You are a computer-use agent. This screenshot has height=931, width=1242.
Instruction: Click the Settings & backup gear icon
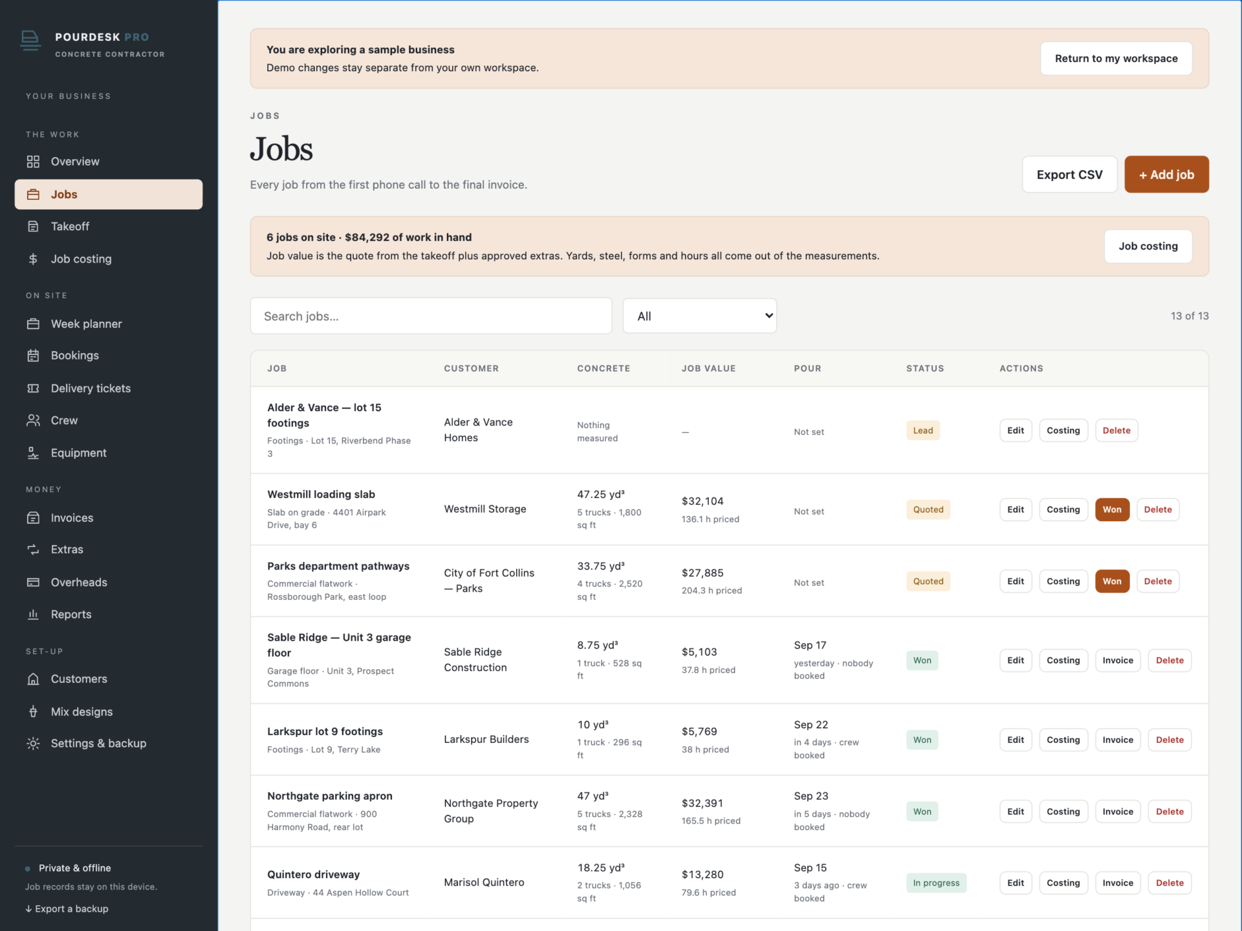coord(33,744)
